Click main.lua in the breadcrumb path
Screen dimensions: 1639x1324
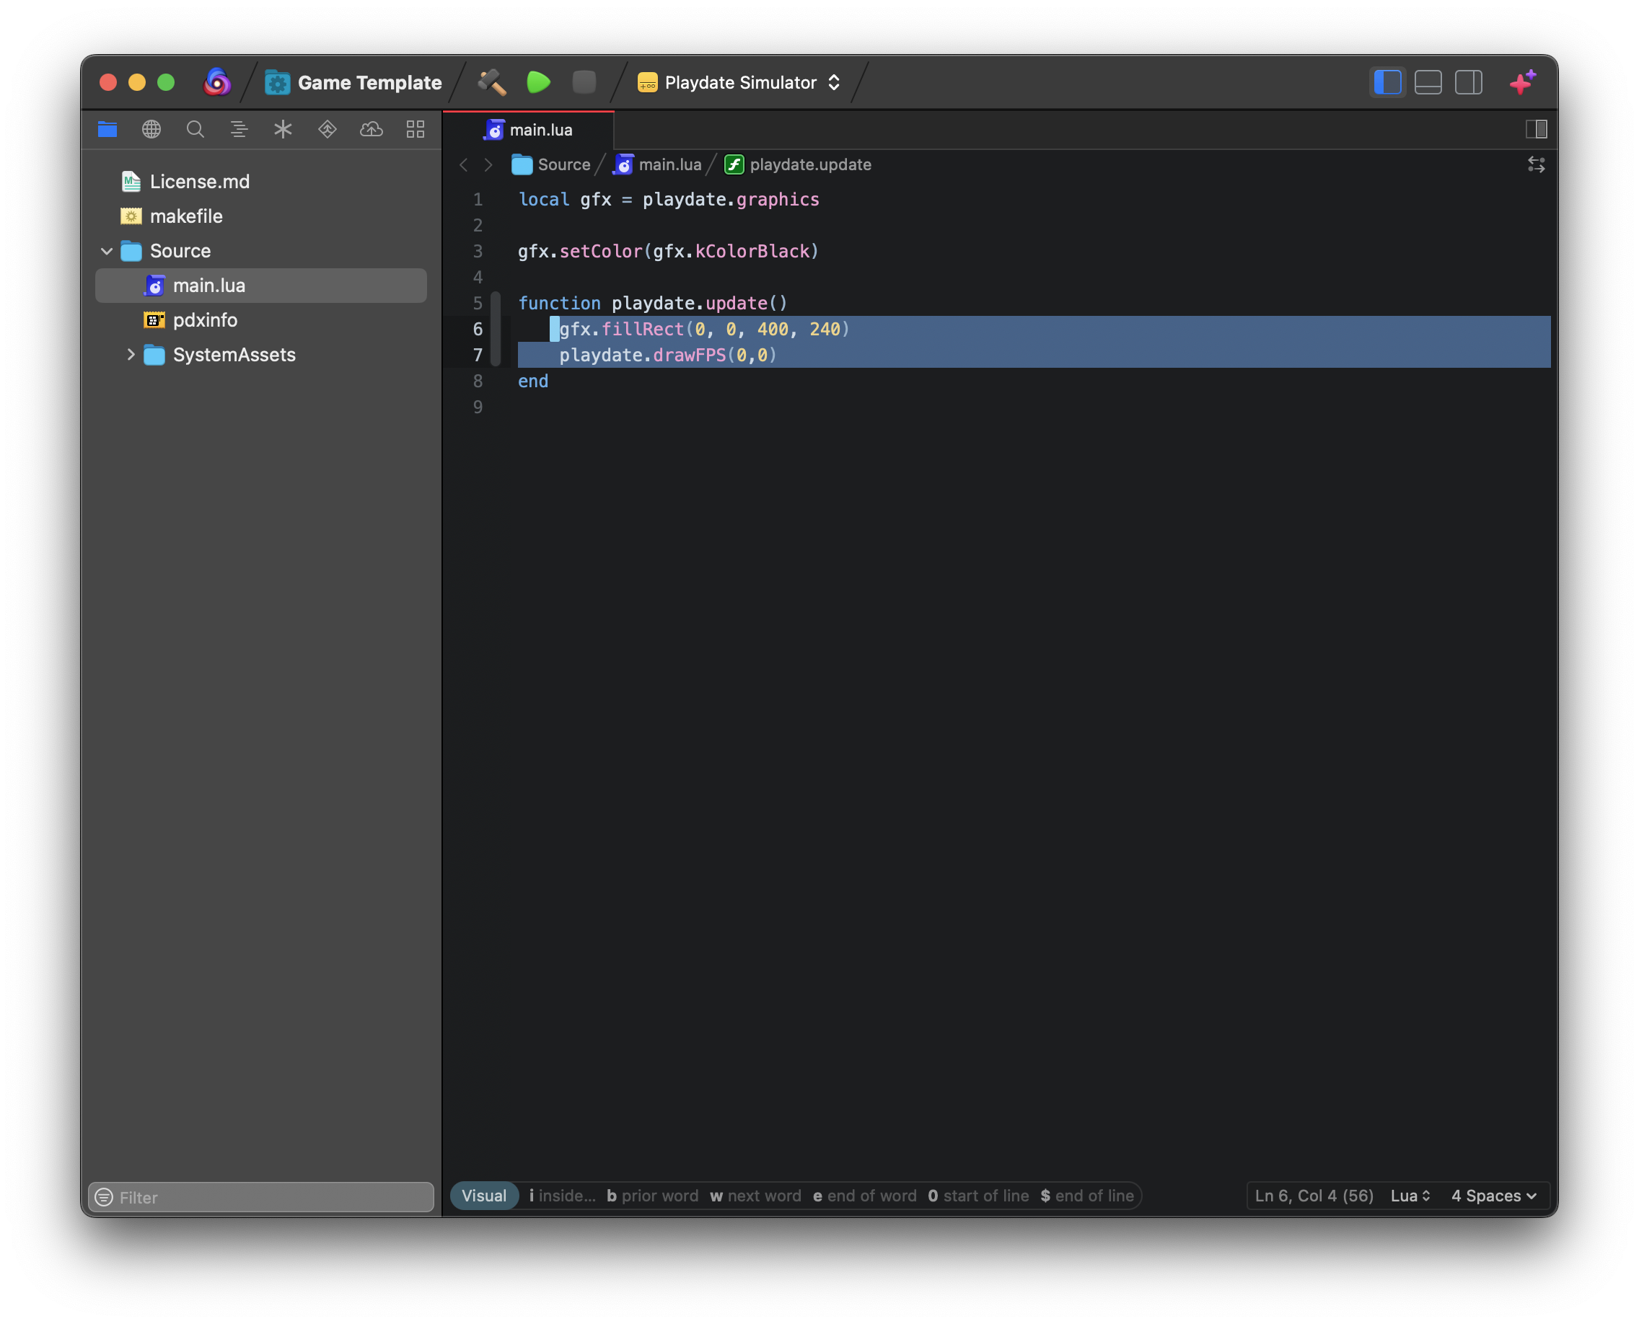(657, 164)
